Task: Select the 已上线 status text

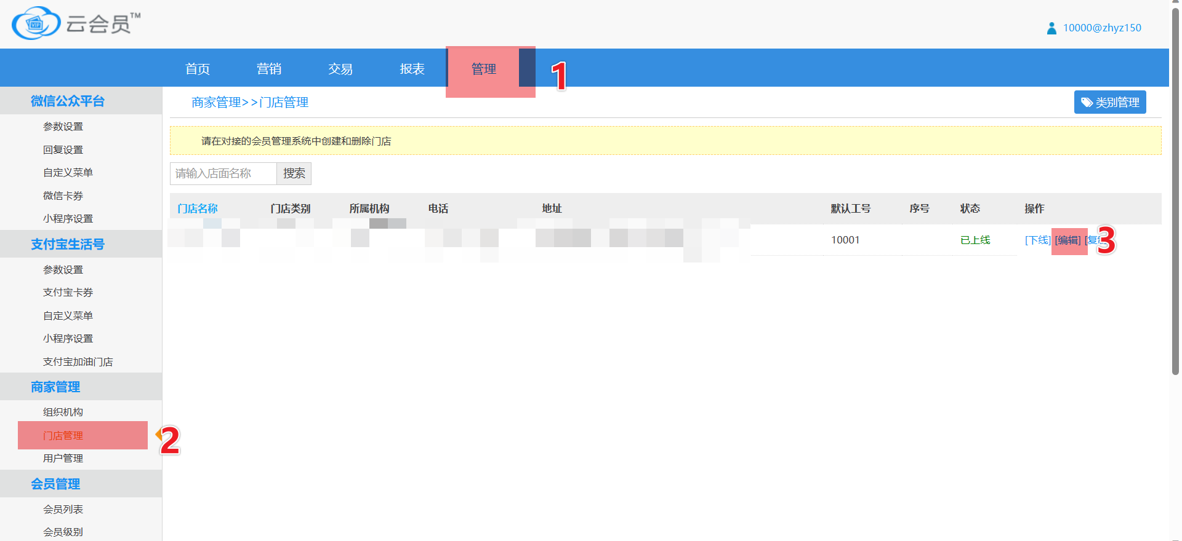Action: point(975,240)
